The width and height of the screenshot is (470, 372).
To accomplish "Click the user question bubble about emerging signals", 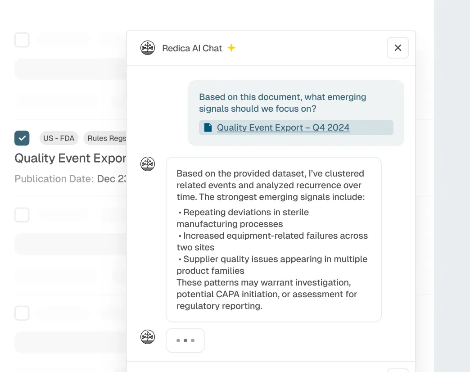I will 282,103.
